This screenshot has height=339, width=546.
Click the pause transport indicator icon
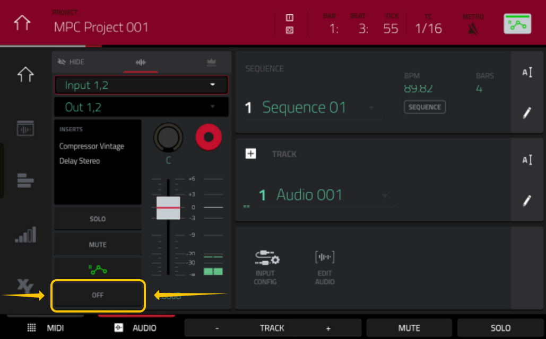pyautogui.click(x=289, y=17)
